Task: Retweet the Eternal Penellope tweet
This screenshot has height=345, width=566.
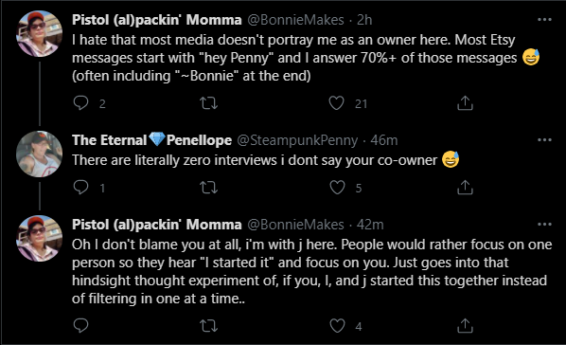Action: click(209, 188)
